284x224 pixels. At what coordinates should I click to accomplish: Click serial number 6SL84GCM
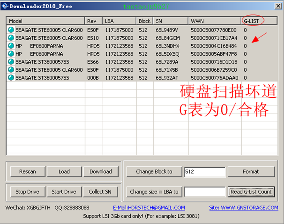click(168, 38)
